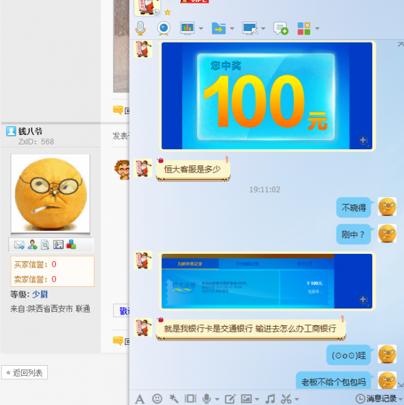404x405 pixels.
Task: Click the create discussion group icon
Action: coord(281,28)
